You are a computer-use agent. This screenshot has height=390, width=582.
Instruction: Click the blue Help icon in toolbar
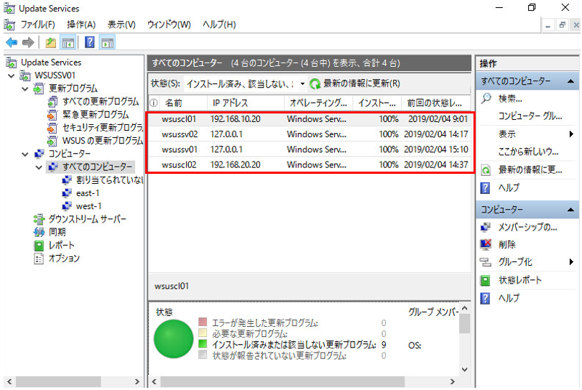tap(90, 43)
